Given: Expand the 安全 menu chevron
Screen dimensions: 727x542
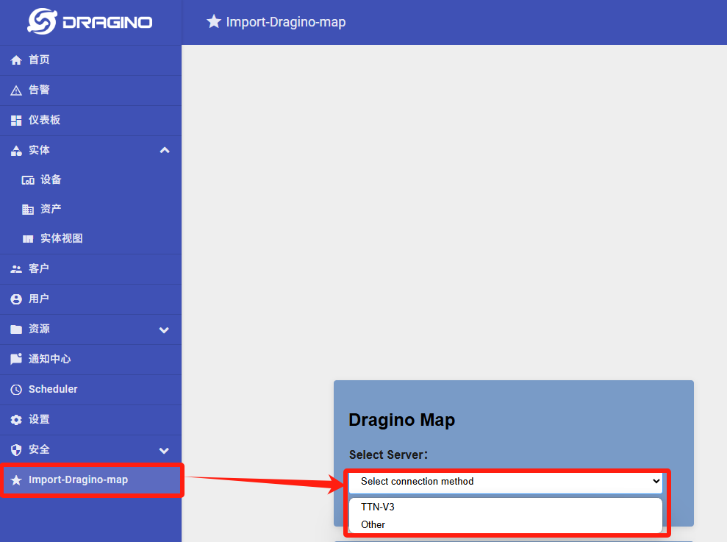Looking at the screenshot, I should pos(164,451).
